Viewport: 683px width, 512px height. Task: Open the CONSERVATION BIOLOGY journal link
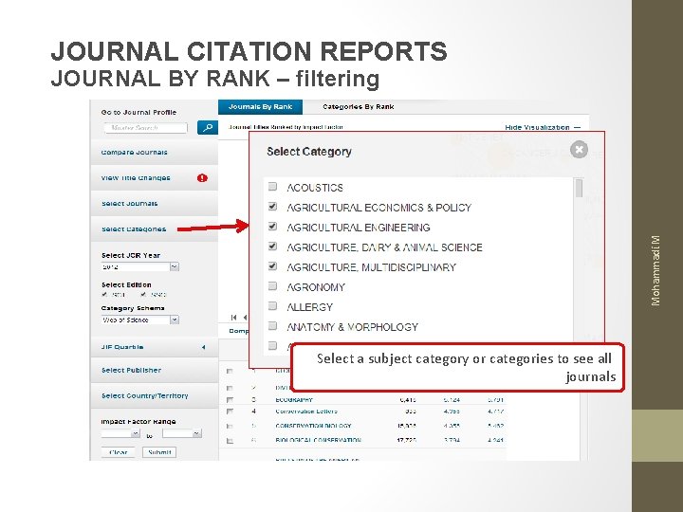coord(313,426)
